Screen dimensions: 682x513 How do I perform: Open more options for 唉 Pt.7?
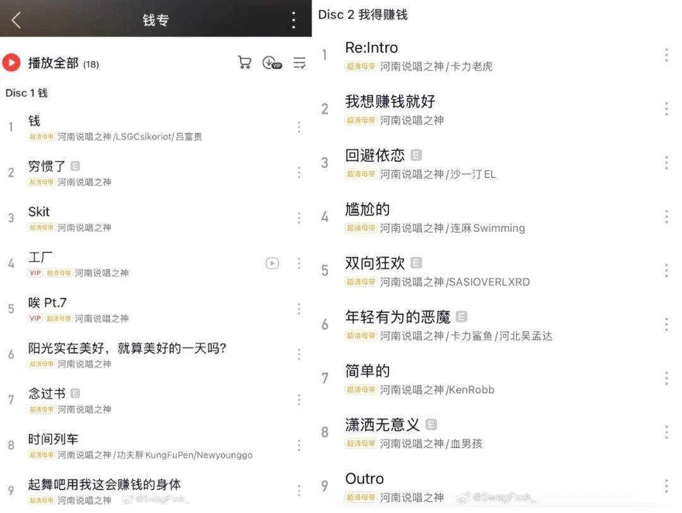tap(299, 309)
